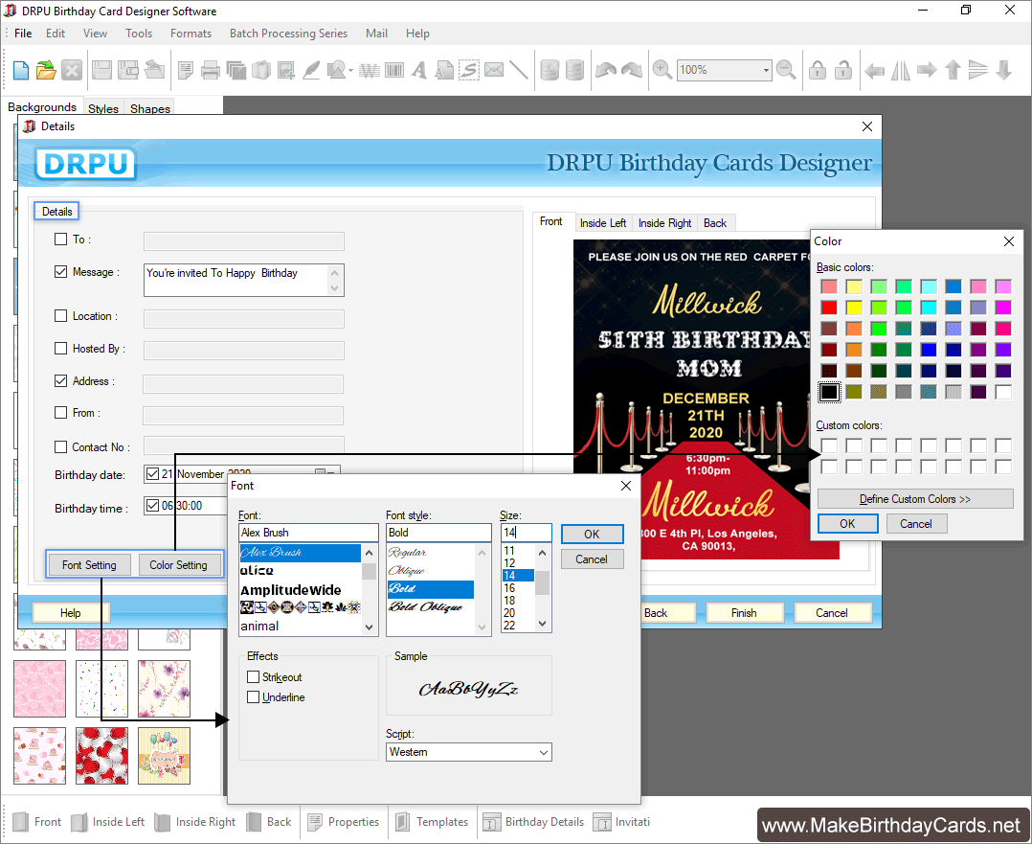Select the red basic color swatch
This screenshot has height=844, width=1032.
[x=829, y=307]
